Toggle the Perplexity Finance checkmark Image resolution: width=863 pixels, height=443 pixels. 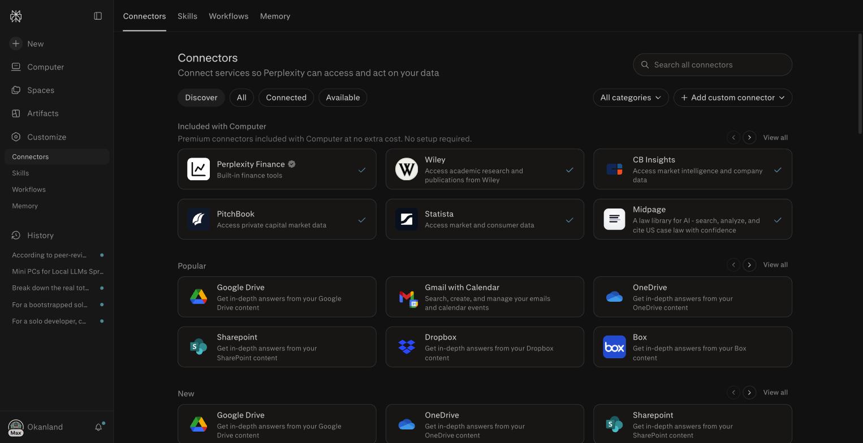pyautogui.click(x=362, y=170)
